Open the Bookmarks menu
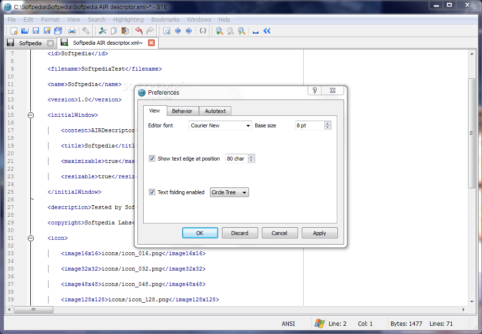The height and width of the screenshot is (334, 482). [x=165, y=19]
